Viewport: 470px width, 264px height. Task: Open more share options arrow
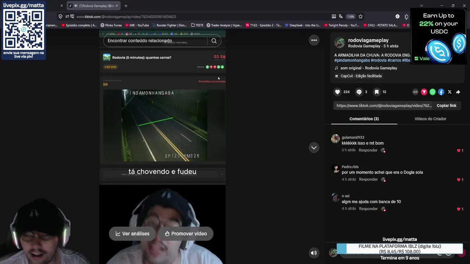pos(458,92)
